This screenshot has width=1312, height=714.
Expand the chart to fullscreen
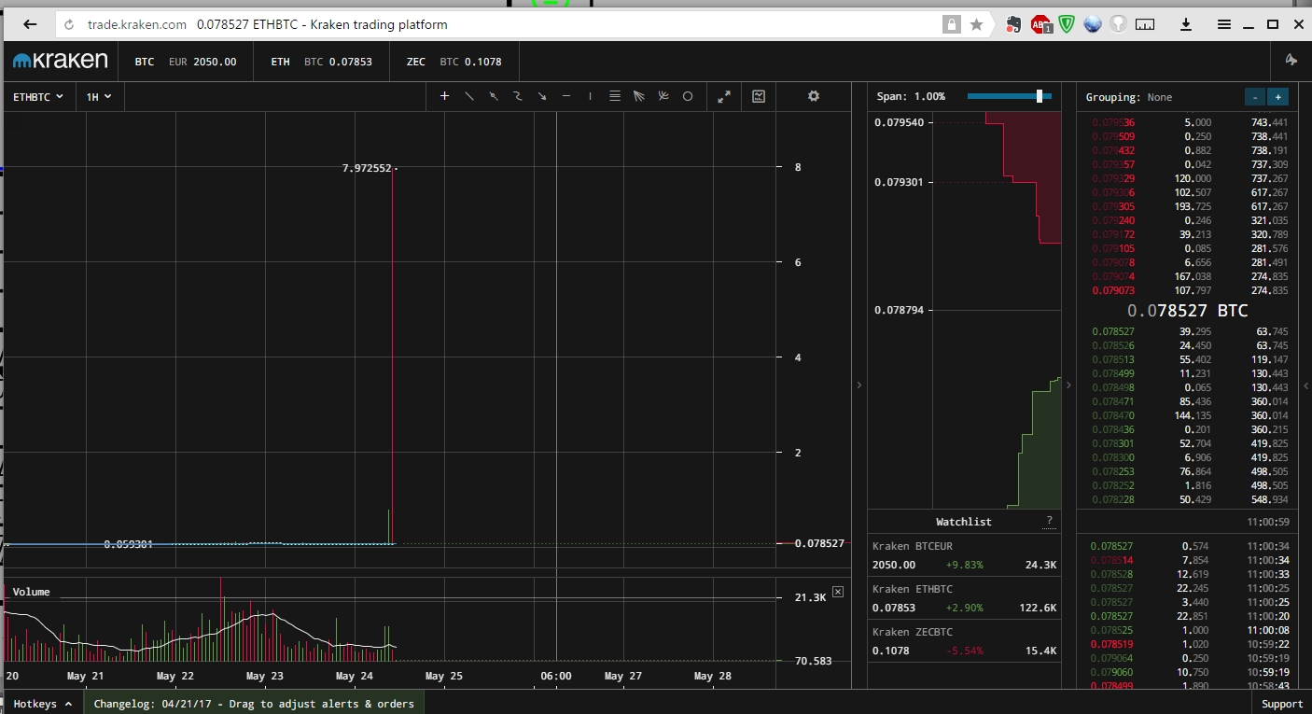click(724, 96)
